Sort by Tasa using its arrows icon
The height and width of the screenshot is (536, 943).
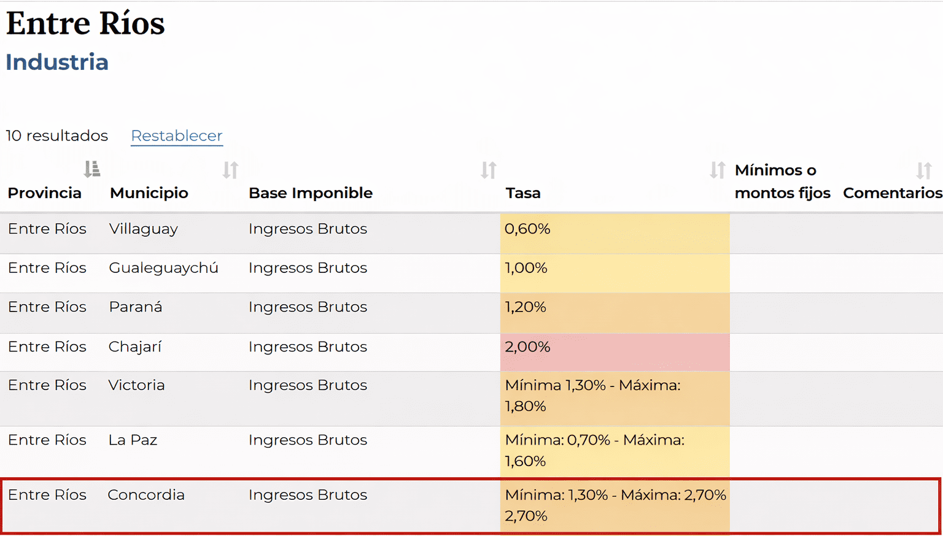[x=717, y=170]
